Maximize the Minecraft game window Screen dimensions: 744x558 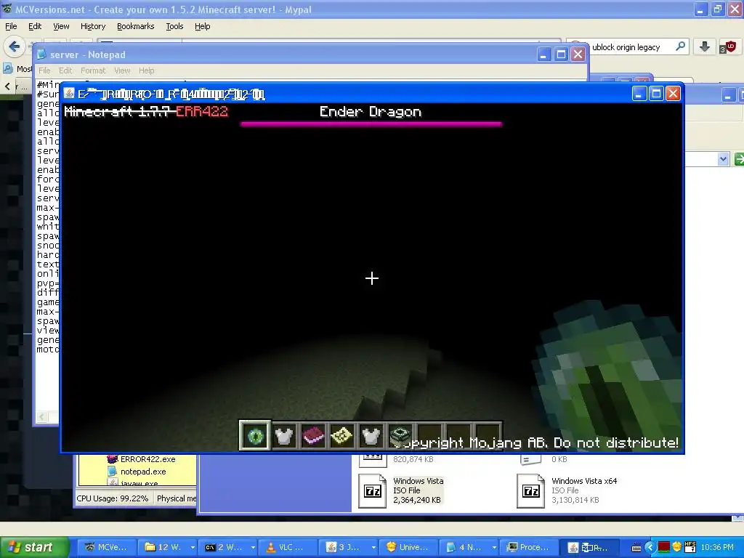tap(656, 94)
